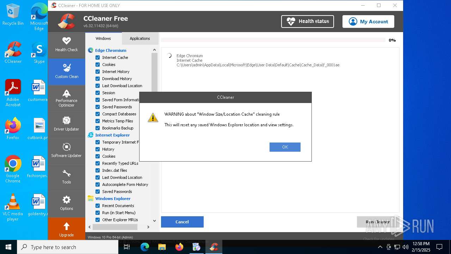Open the Options gear section

point(66,204)
